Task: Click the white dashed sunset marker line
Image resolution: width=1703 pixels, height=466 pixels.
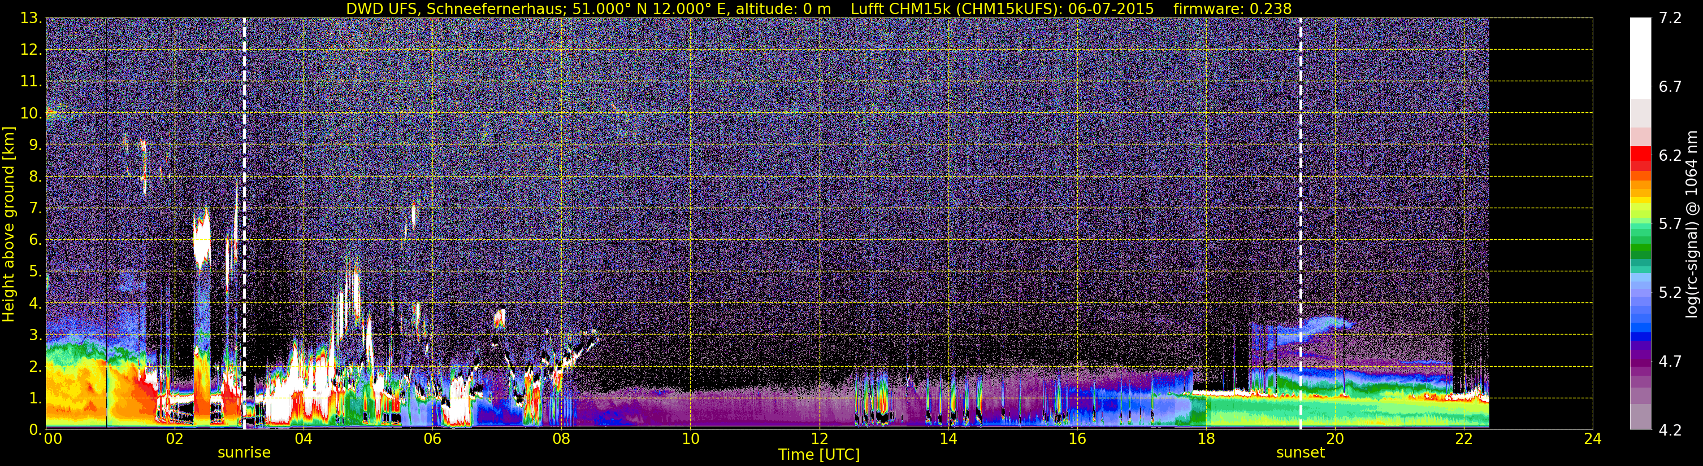Action: point(1301,223)
